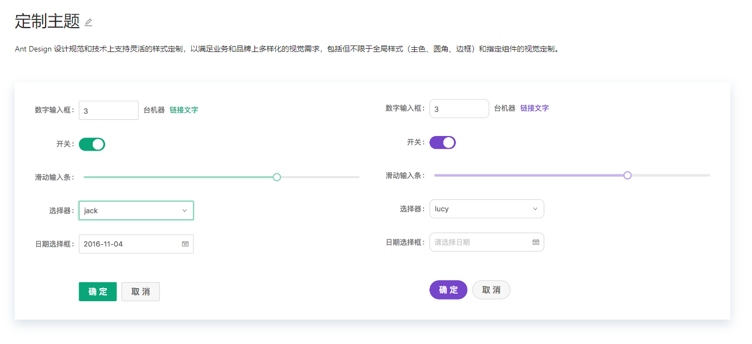The height and width of the screenshot is (344, 752).
Task: Click the chevron arrow in the lucy selector
Action: click(x=535, y=209)
